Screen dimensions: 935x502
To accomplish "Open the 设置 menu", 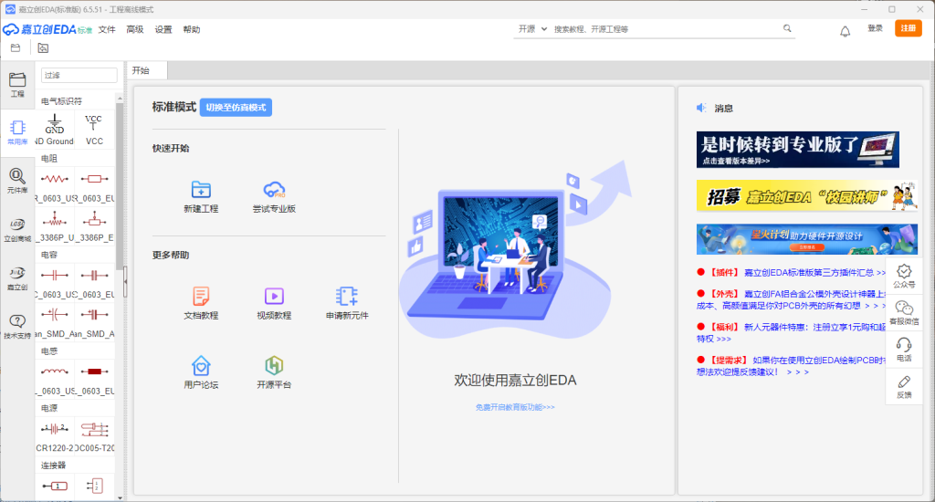I will coord(163,29).
